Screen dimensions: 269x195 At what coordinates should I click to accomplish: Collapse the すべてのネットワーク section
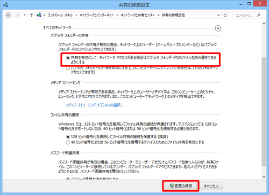pyautogui.click(x=218, y=28)
